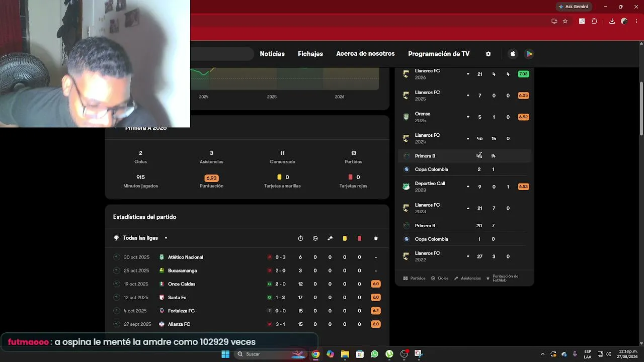Open Copilot from the taskbar
This screenshot has width=644, height=362.
(x=330, y=354)
